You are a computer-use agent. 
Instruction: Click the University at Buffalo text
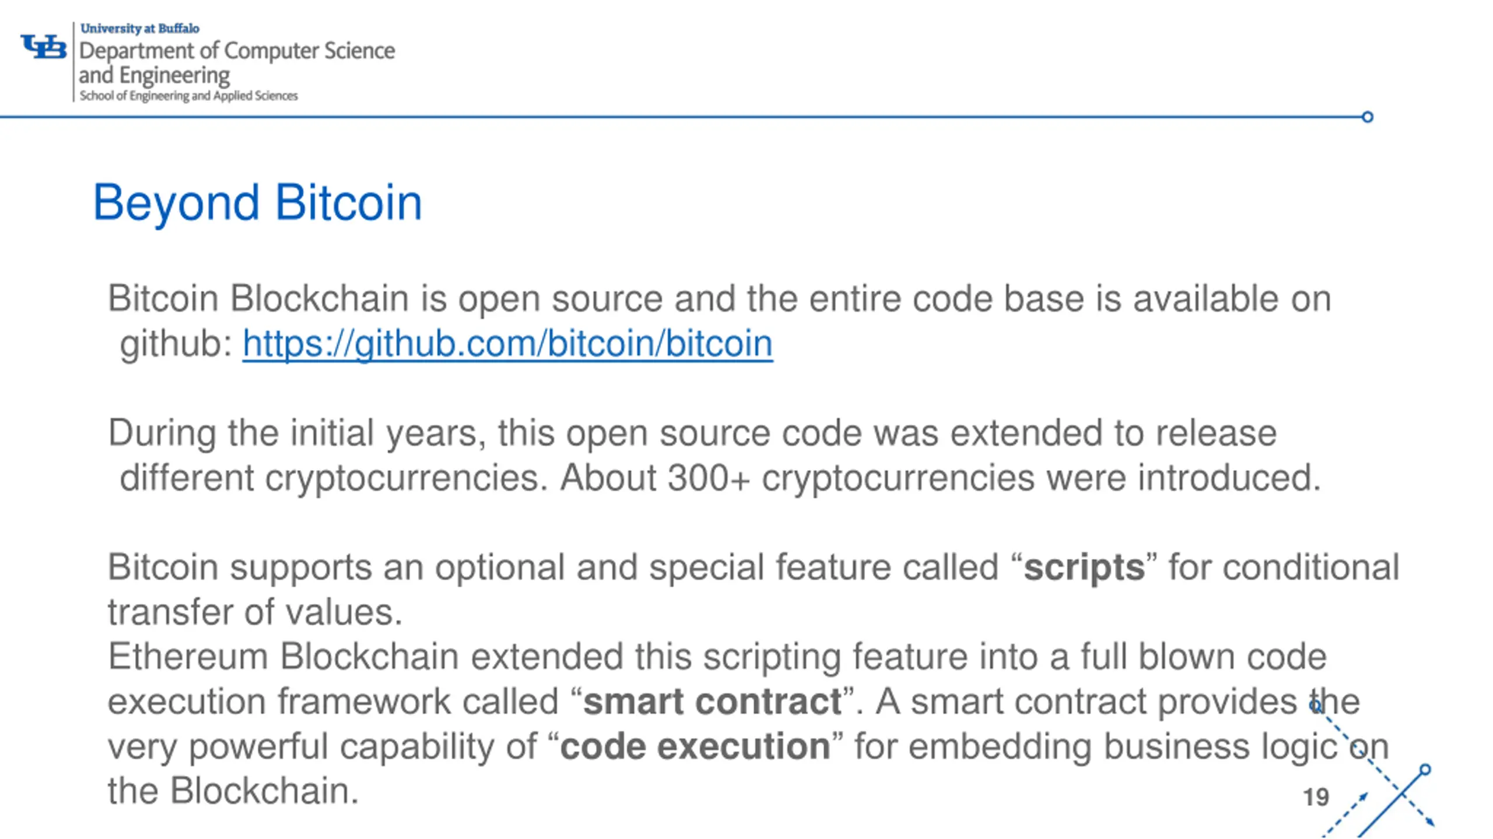(140, 28)
